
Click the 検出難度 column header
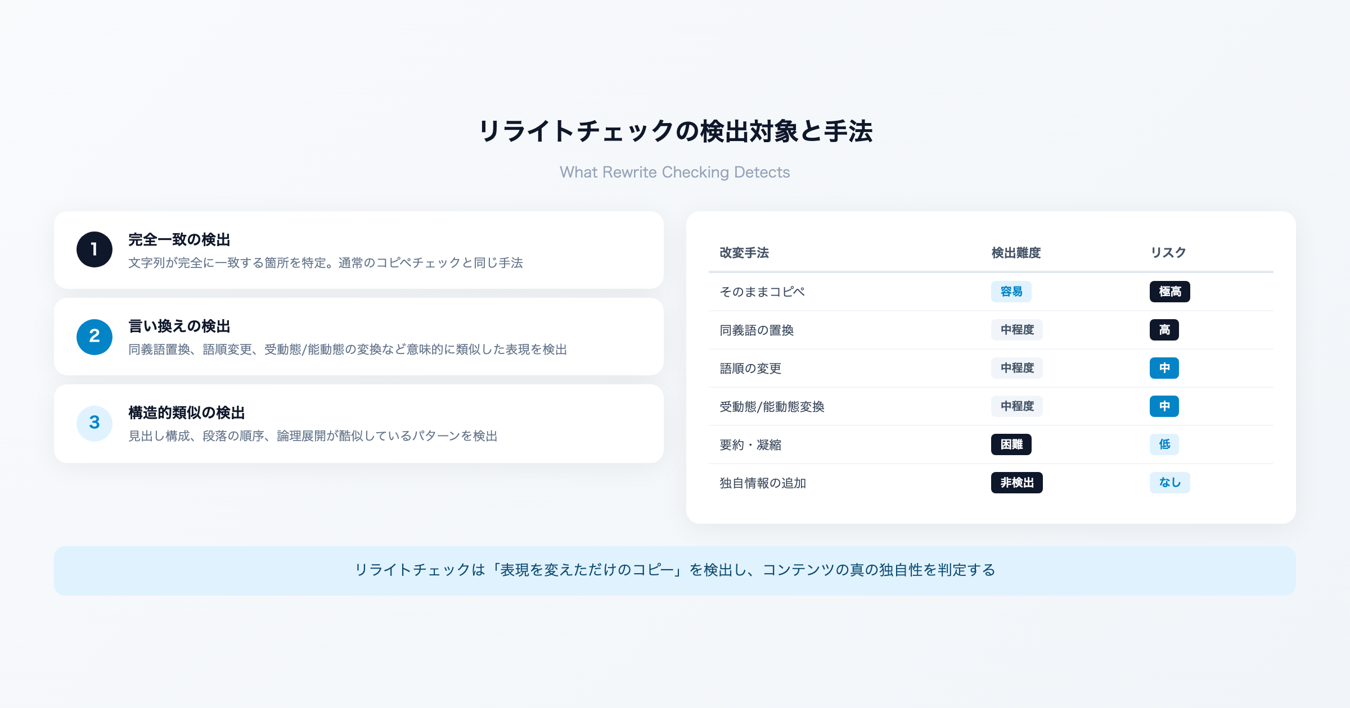[1016, 253]
